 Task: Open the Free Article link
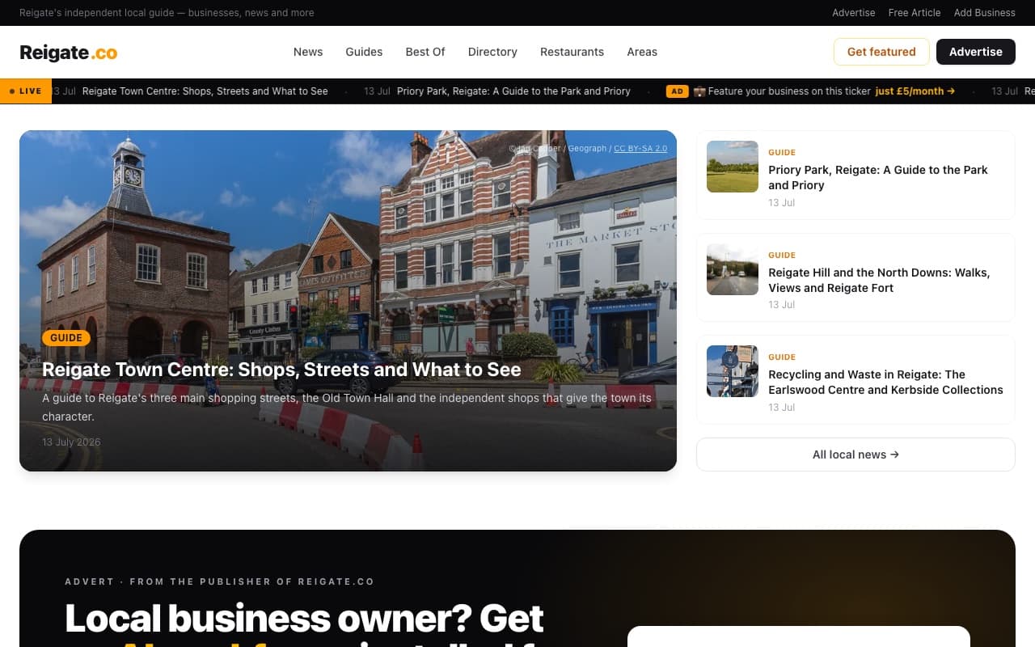tap(915, 13)
